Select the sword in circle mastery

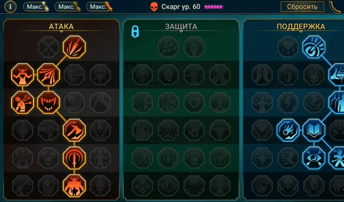74,158
